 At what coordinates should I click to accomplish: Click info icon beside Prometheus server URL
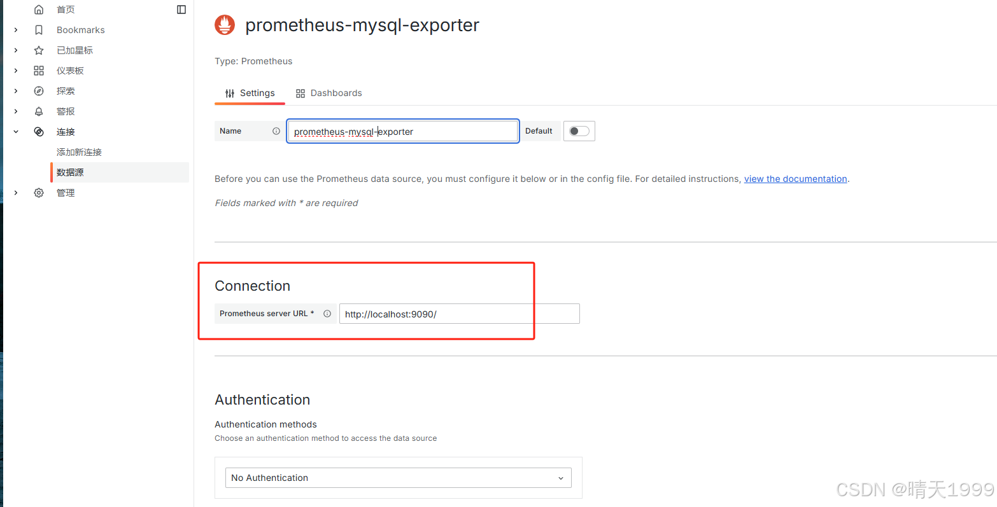click(x=327, y=314)
